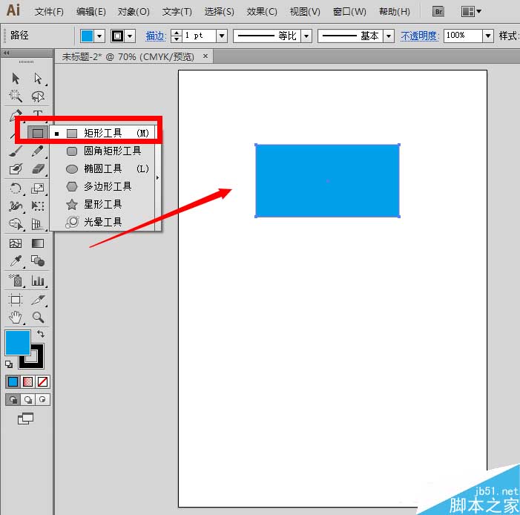Select the Rectangle tool in toolbar
This screenshot has height=515, width=520.
(x=38, y=134)
